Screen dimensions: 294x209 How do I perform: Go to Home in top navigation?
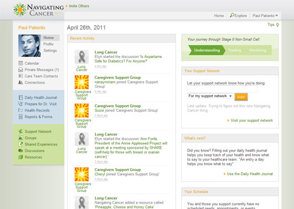point(219,15)
